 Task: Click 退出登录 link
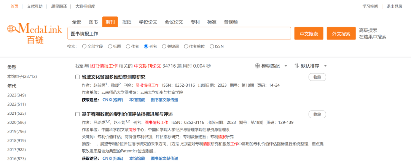395,6
